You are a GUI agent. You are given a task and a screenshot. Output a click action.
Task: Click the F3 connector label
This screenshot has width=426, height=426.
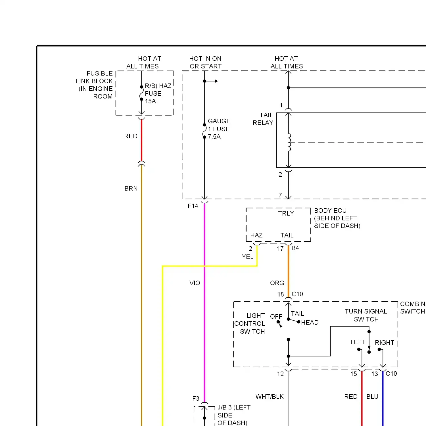[x=196, y=398]
